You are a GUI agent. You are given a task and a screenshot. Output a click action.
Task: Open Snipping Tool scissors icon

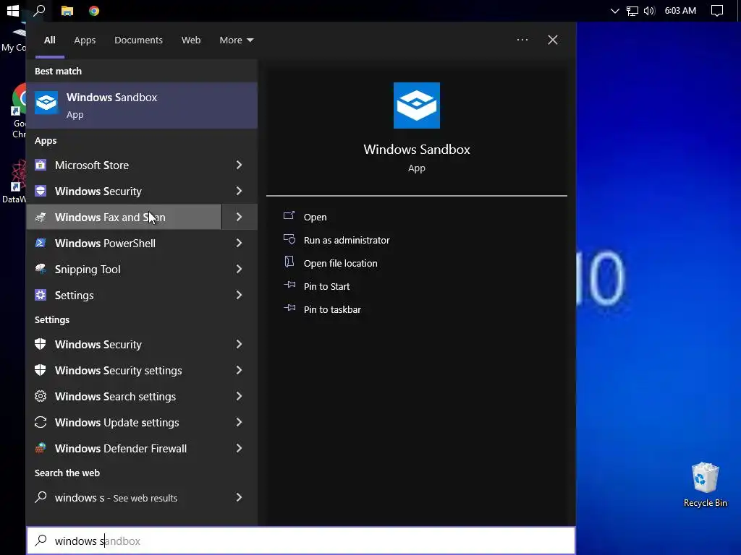pyautogui.click(x=41, y=269)
